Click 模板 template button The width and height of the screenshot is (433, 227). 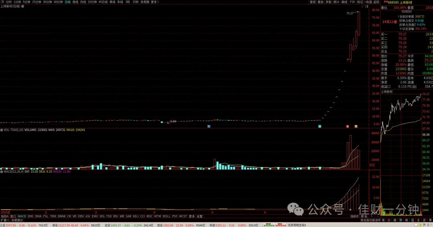tap(364, 216)
